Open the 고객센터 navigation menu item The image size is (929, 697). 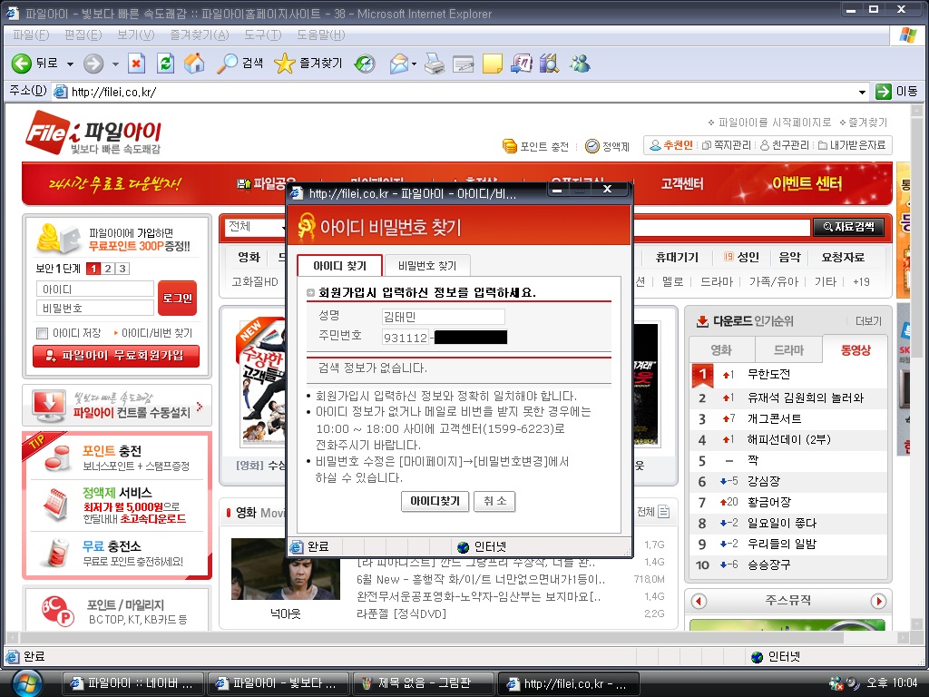coord(682,183)
